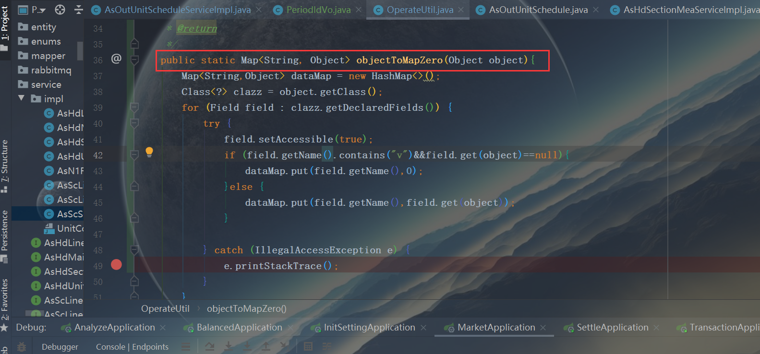760x354 pixels.
Task: Switch to TransactionApplication debug tab
Action: [x=718, y=327]
